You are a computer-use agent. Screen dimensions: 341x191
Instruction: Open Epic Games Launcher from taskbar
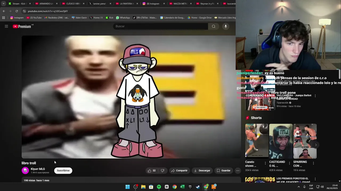tap(190, 187)
